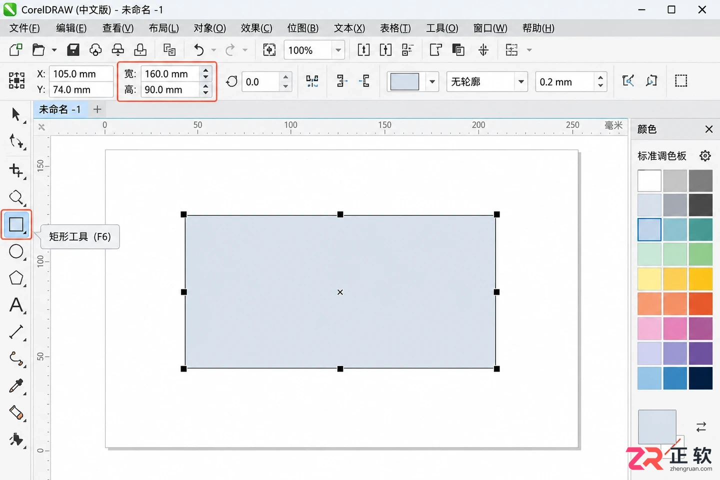The height and width of the screenshot is (480, 720).
Task: Pick the yellow-orange swatch with the yellow neighbour on its left
Action: tap(675, 278)
